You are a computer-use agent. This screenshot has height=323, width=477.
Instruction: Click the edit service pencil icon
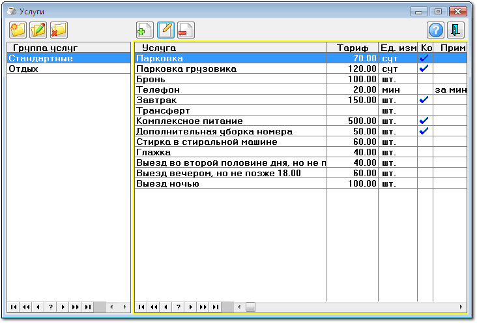point(166,29)
